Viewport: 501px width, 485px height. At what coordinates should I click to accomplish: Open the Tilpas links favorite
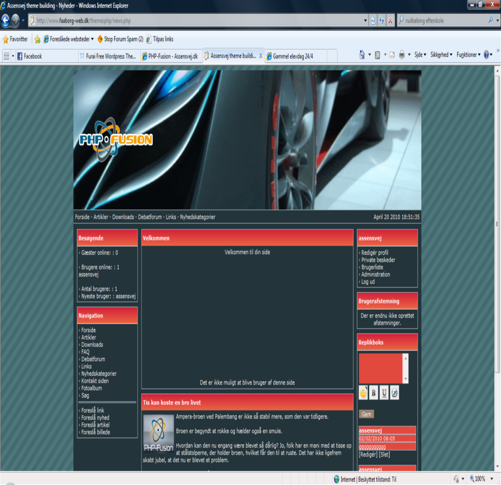159,39
